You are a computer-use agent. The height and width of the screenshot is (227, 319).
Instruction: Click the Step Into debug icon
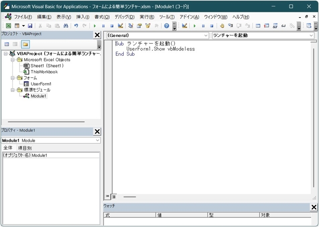pyautogui.click(x=230, y=25)
